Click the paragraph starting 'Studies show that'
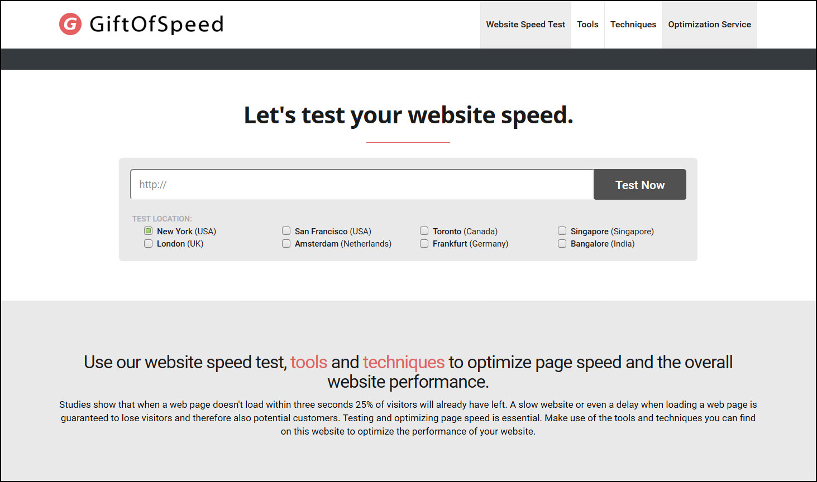Image resolution: width=817 pixels, height=482 pixels. click(408, 418)
